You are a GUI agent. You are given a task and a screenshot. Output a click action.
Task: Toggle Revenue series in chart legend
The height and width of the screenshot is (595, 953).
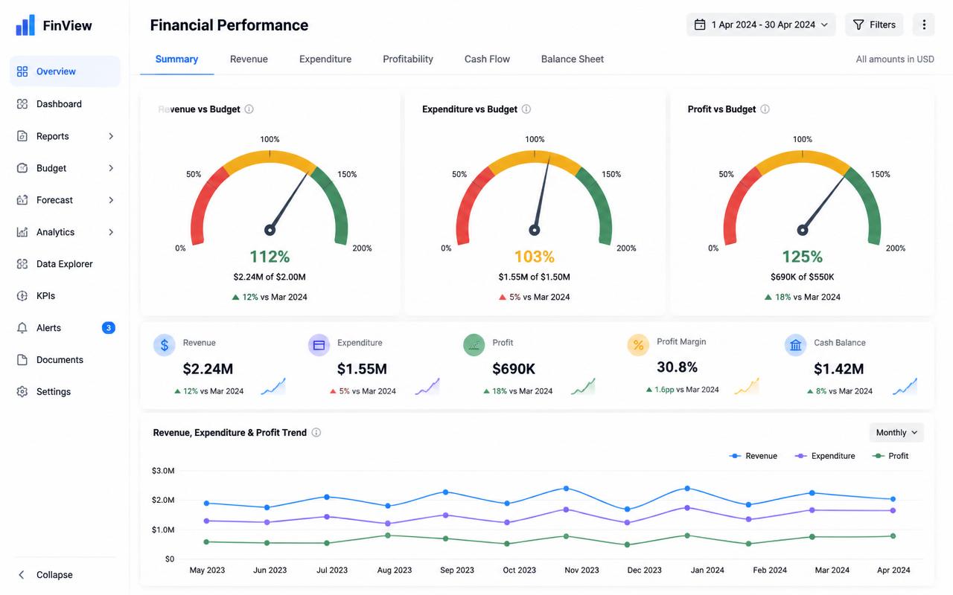point(753,456)
